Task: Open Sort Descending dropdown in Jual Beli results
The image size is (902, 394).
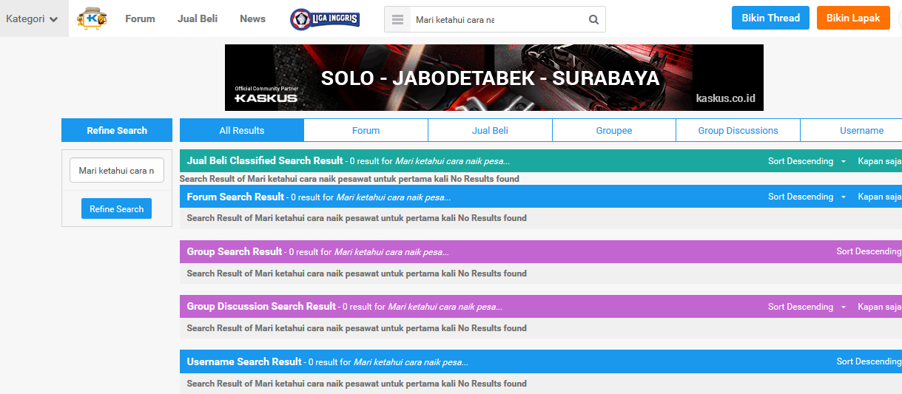Action: pos(807,161)
